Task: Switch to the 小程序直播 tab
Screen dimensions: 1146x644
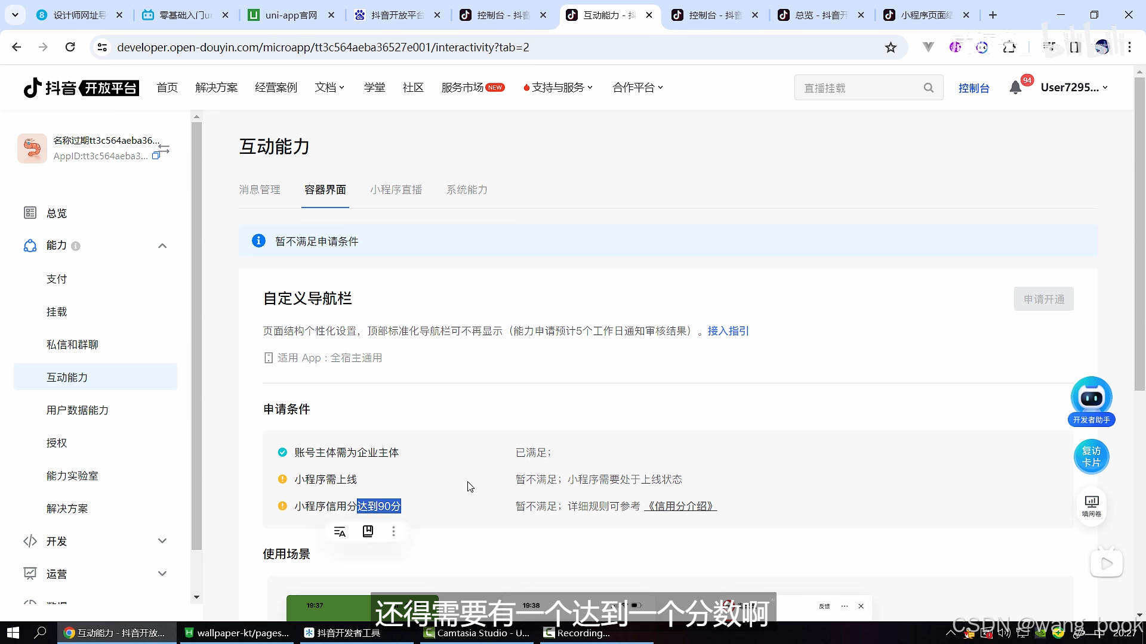Action: pyautogui.click(x=396, y=190)
